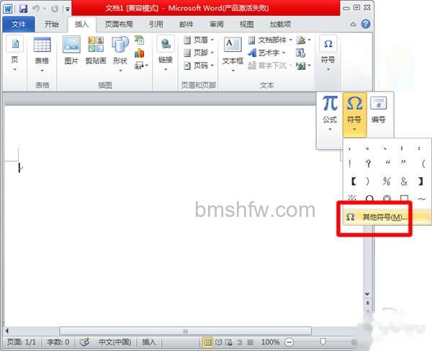432x351 pixels.
Task: Click the zoom out minus button
Action: pyautogui.click(x=289, y=342)
